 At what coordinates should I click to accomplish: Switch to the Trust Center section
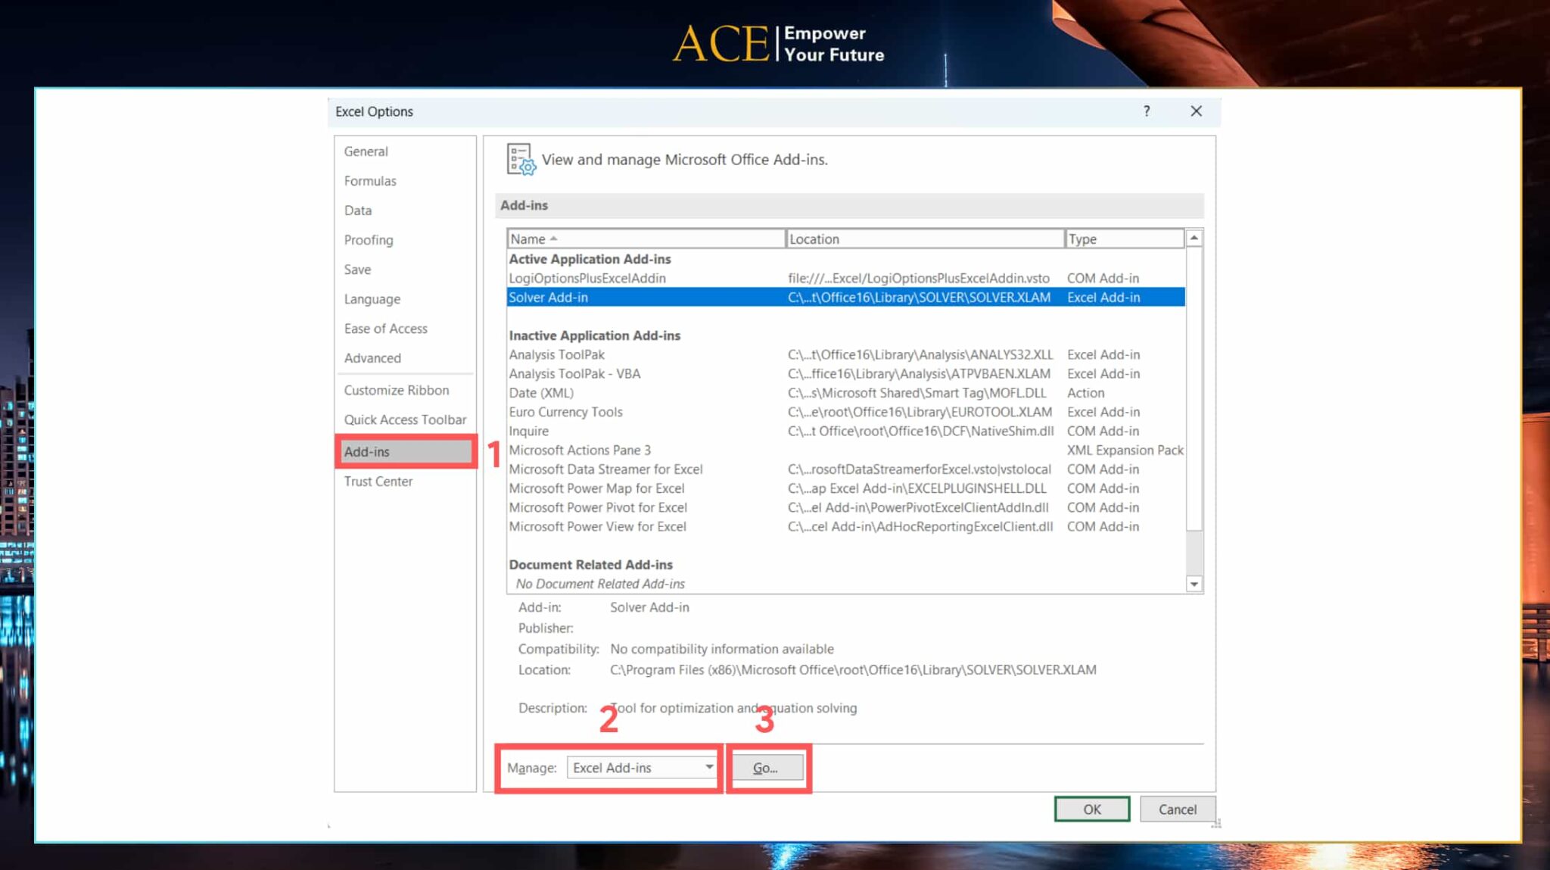(378, 481)
